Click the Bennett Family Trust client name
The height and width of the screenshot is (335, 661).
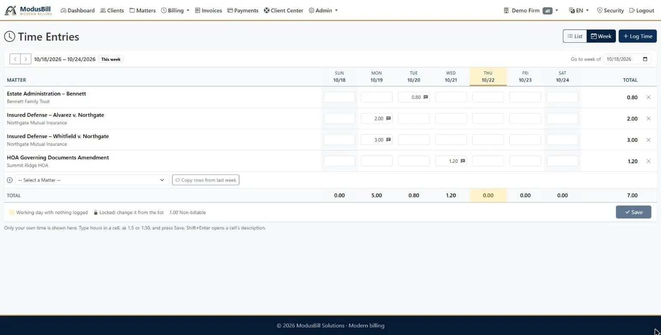point(28,102)
